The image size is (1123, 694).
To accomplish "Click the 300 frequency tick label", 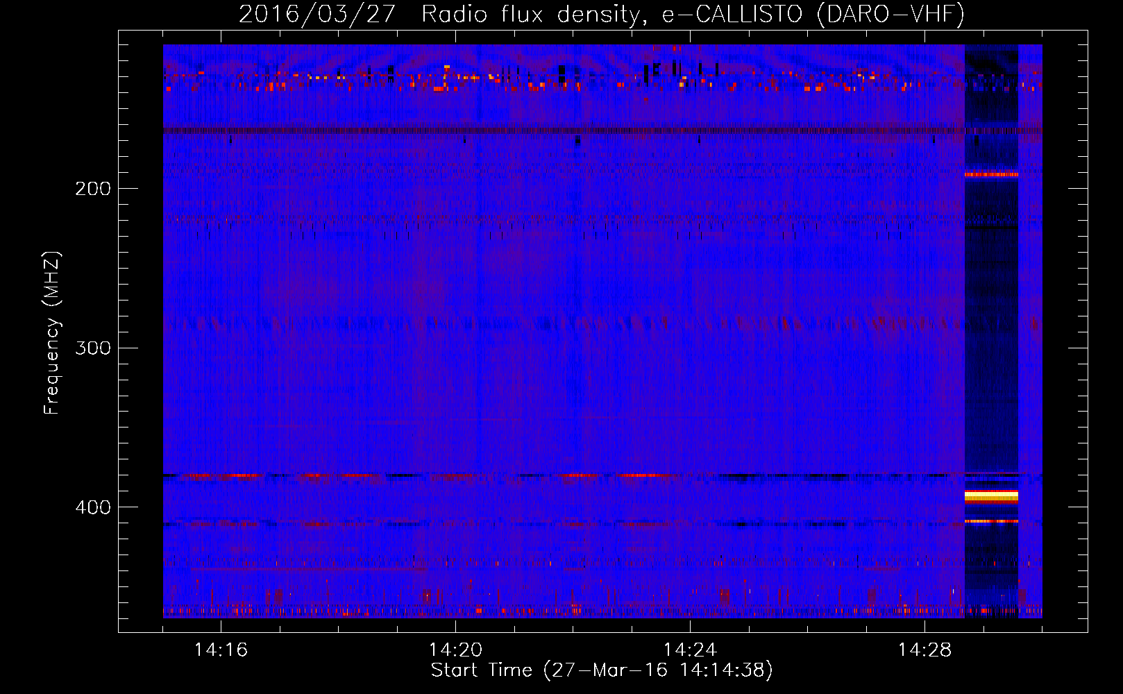I will (x=93, y=348).
